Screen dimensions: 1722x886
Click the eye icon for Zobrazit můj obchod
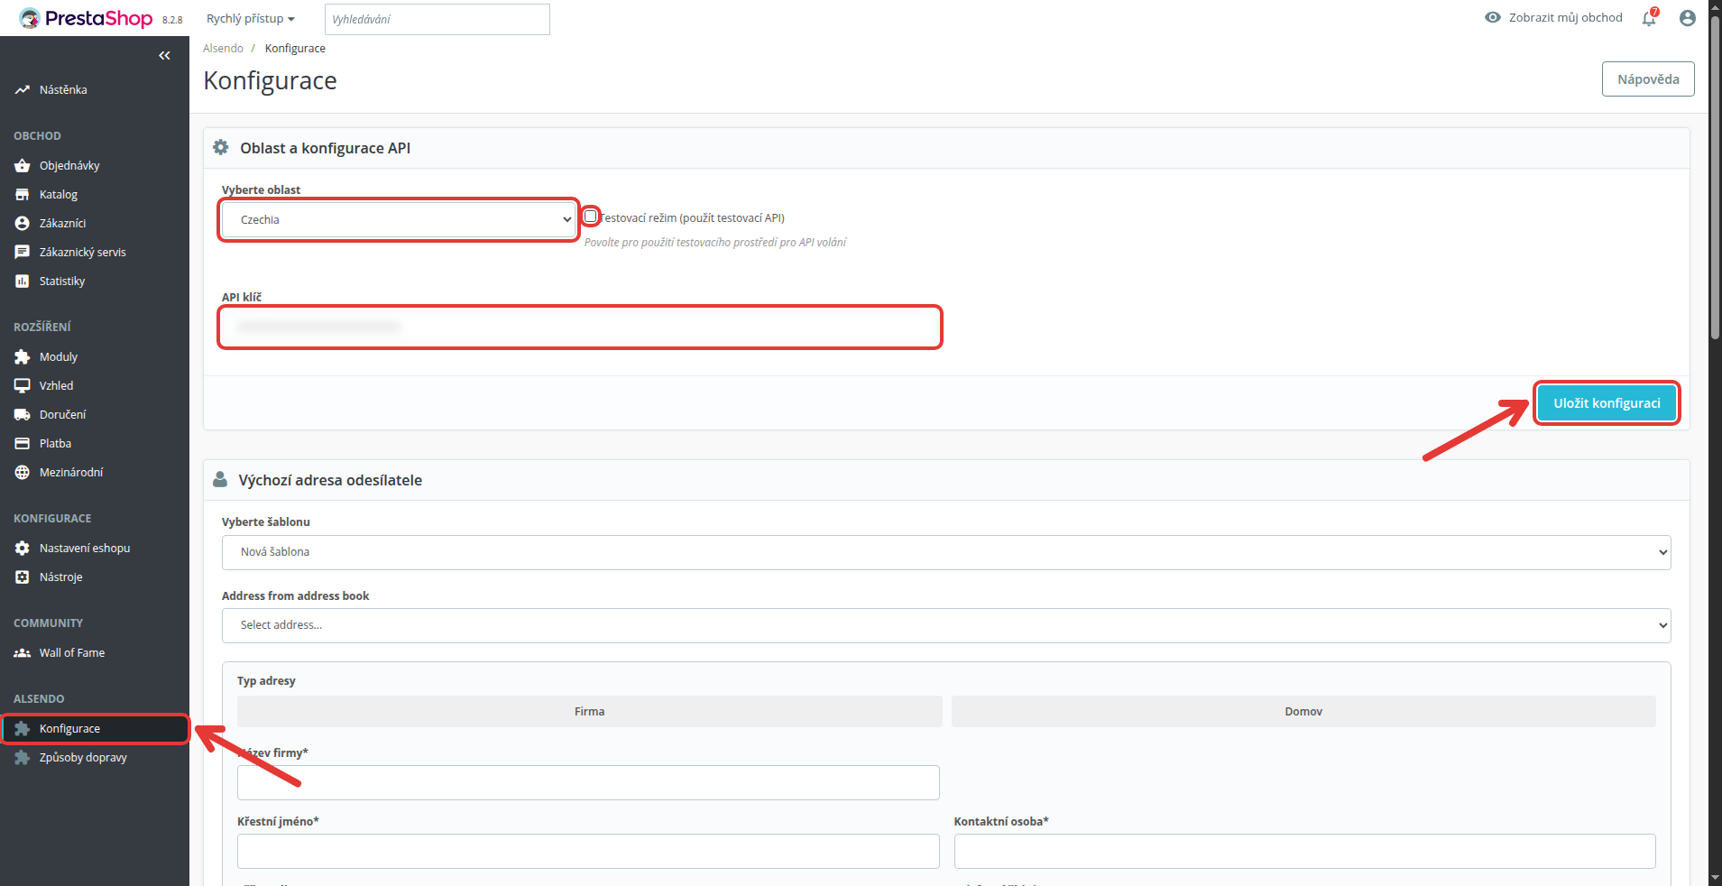point(1493,17)
